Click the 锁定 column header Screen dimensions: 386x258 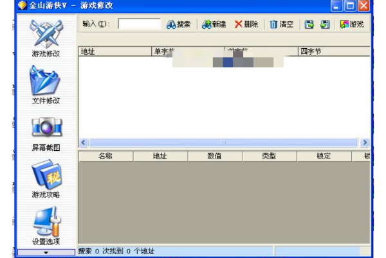tap(324, 156)
